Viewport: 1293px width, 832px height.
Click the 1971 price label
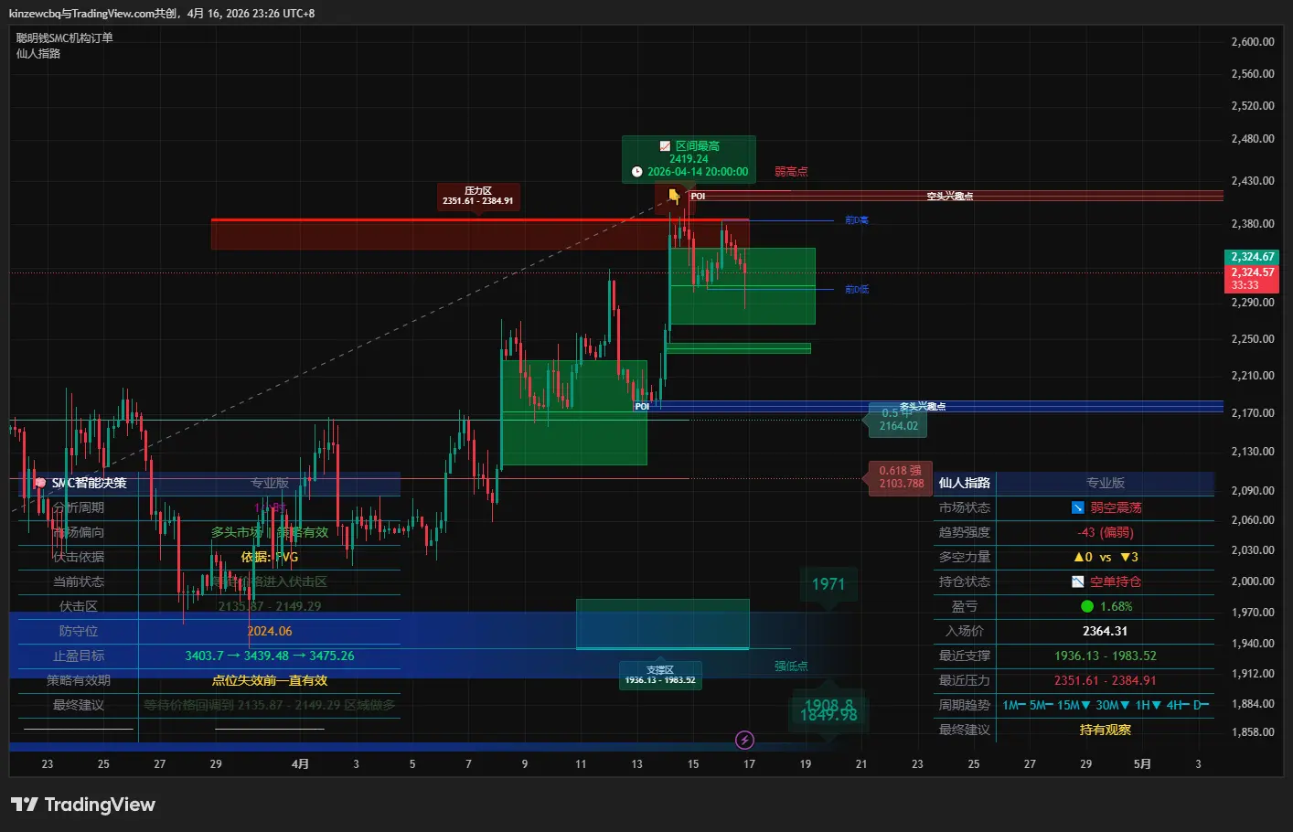coord(828,583)
